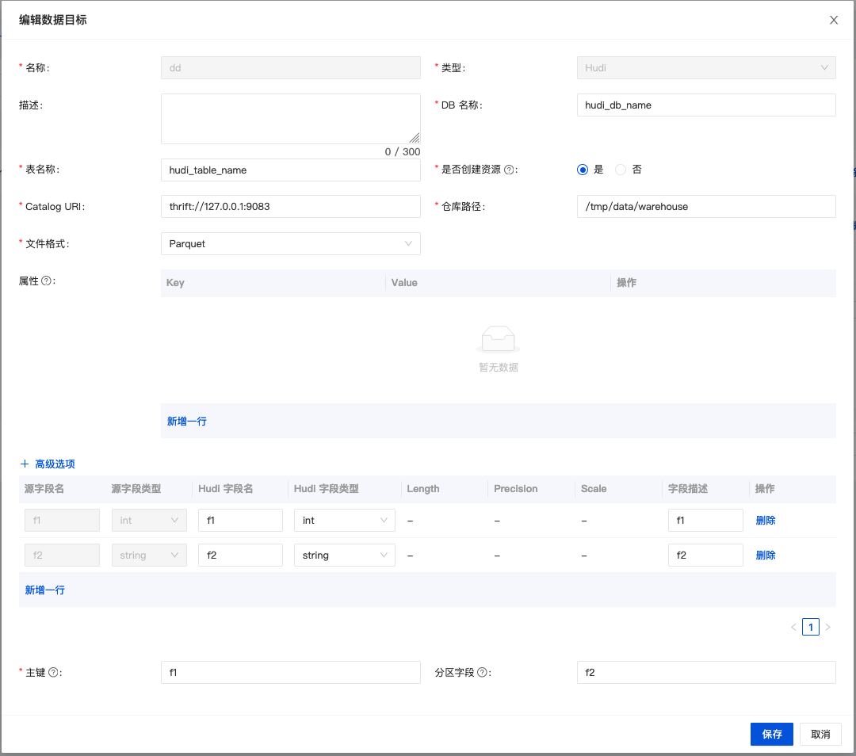Select 否 radio for creating resource

click(621, 170)
